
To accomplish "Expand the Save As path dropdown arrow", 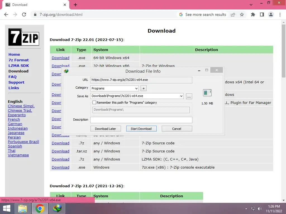I will pos(181,96).
